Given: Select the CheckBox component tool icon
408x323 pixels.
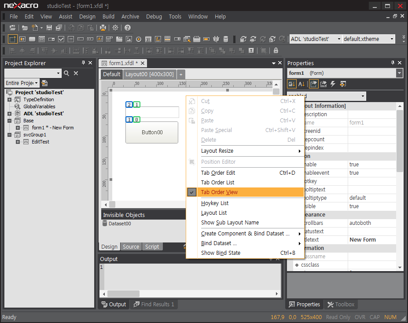Looking at the screenshot, I should click(61, 39).
